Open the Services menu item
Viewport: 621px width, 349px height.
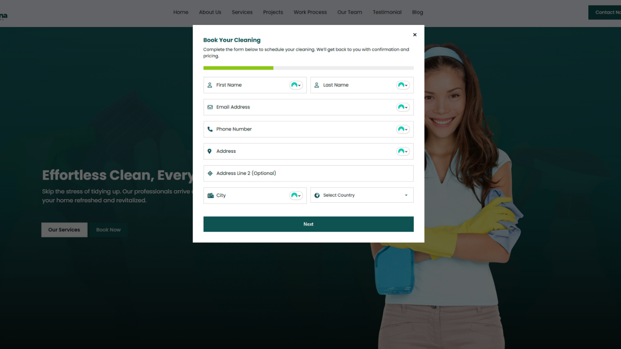[x=242, y=12]
